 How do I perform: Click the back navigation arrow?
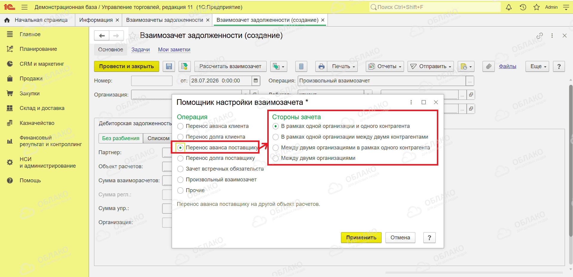pos(102,36)
